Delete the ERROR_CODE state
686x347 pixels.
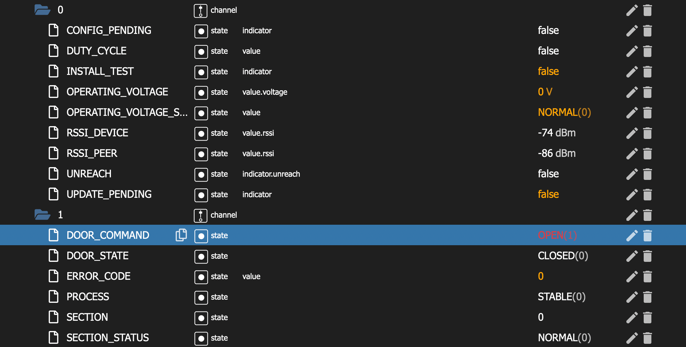pos(647,276)
